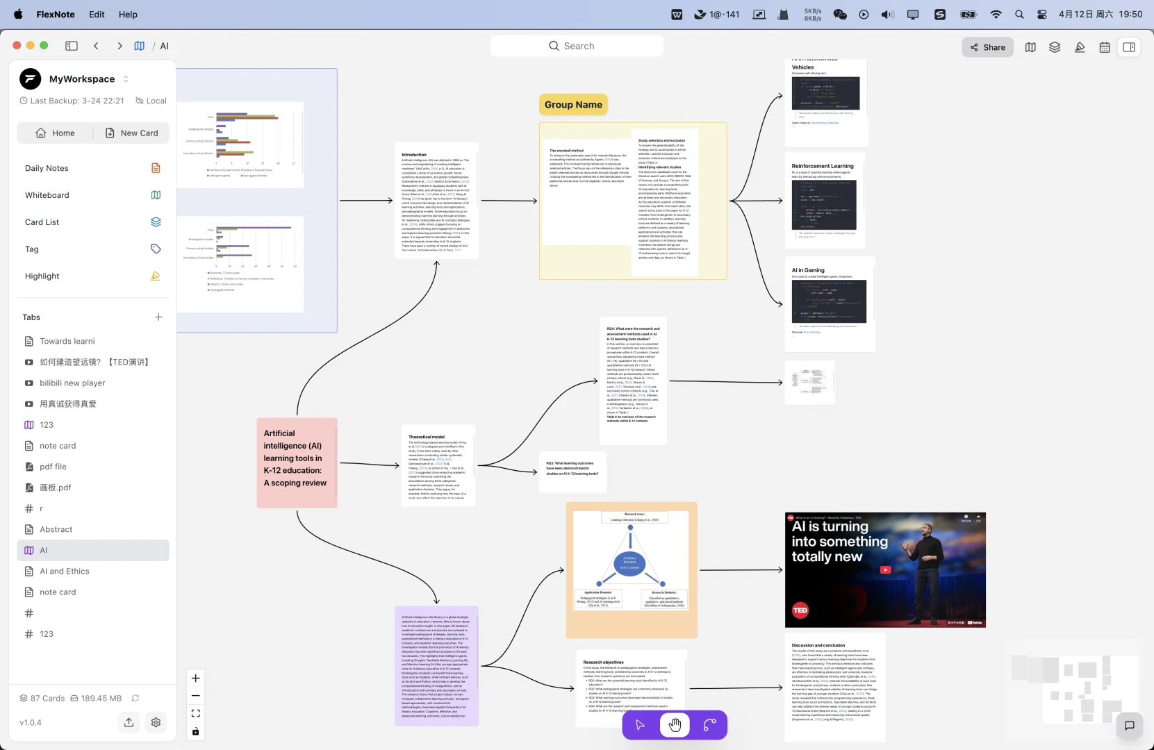Open Daily Notes
This screenshot has height=750, width=1154.
point(93,168)
